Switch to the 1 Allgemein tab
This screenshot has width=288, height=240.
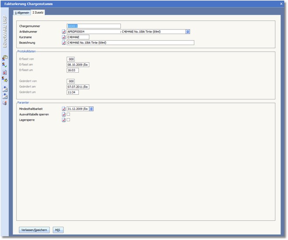pos(22,13)
